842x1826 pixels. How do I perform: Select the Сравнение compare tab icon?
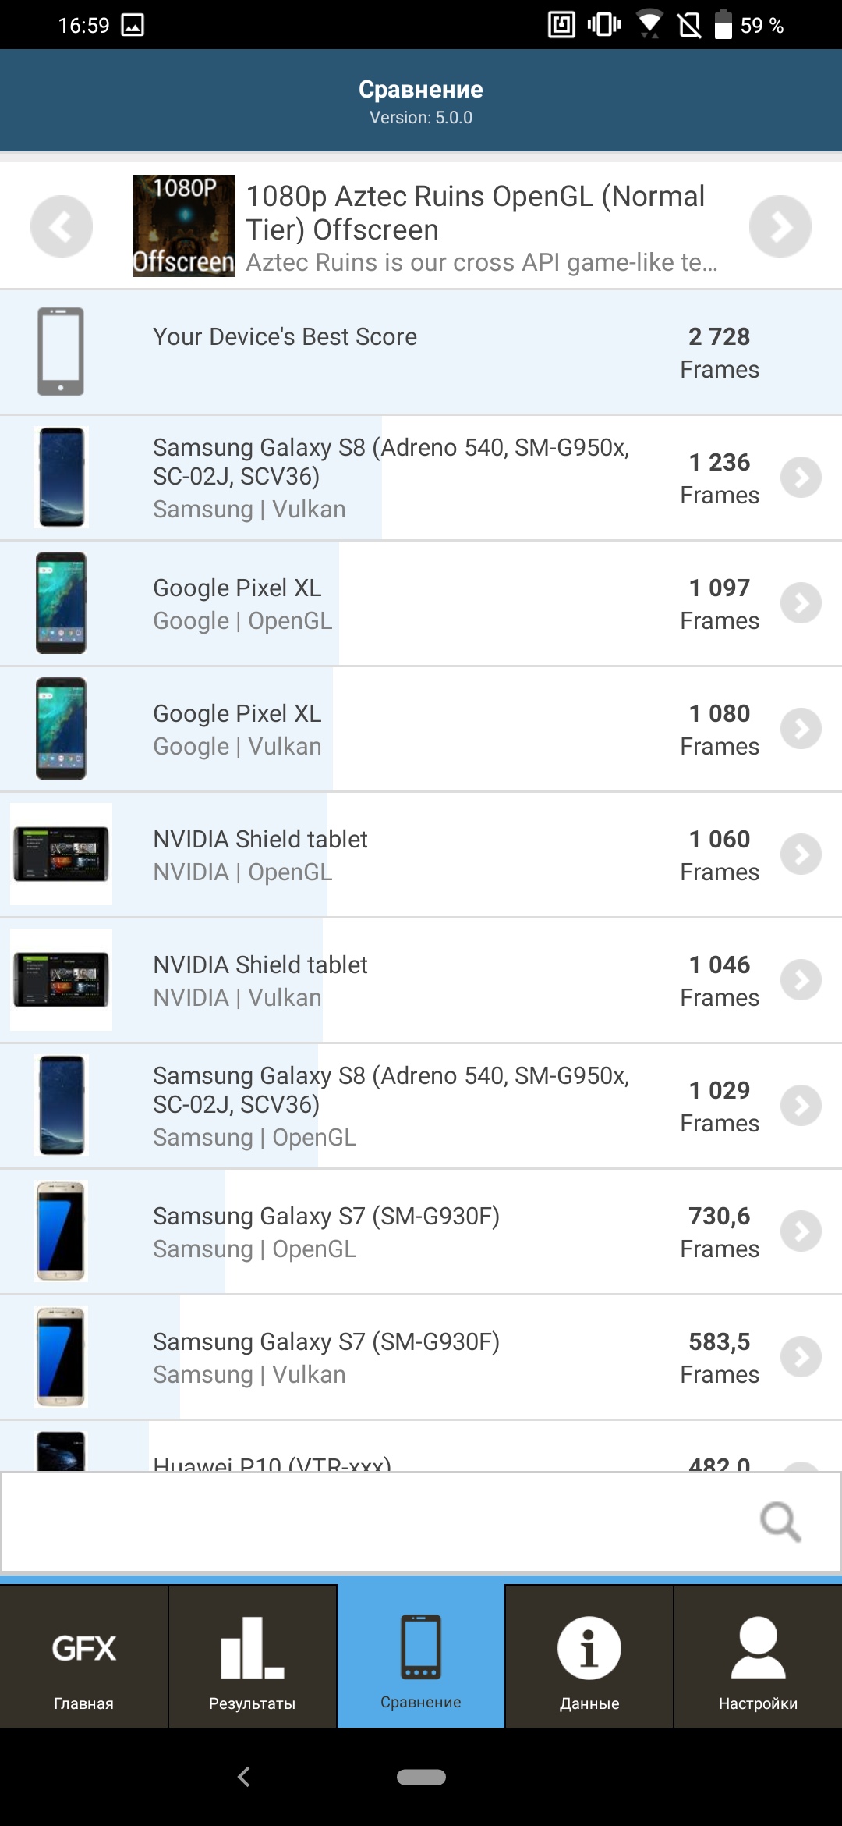421,1648
